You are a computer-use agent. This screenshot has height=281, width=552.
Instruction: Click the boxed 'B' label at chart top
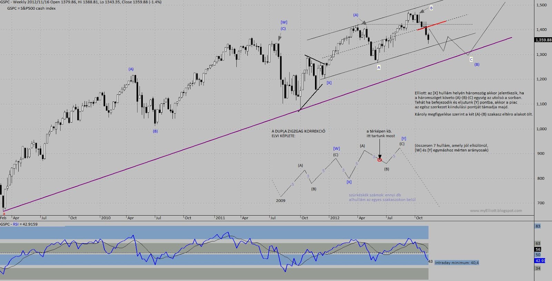[431, 8]
